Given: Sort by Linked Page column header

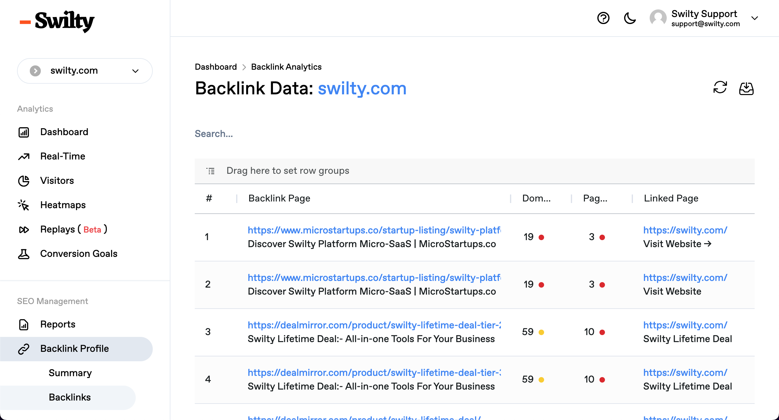Looking at the screenshot, I should pyautogui.click(x=671, y=198).
